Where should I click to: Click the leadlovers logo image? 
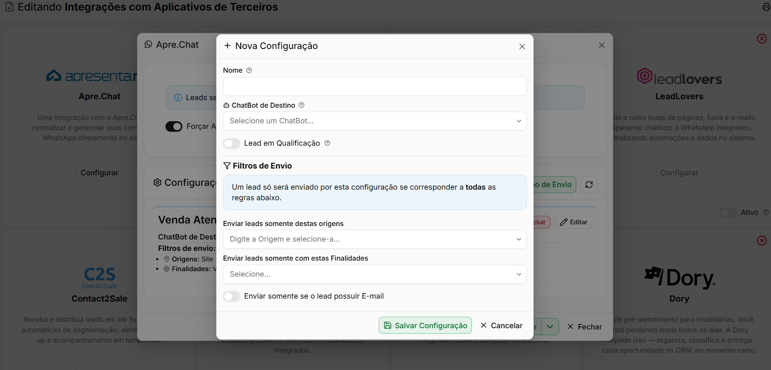[x=680, y=77]
